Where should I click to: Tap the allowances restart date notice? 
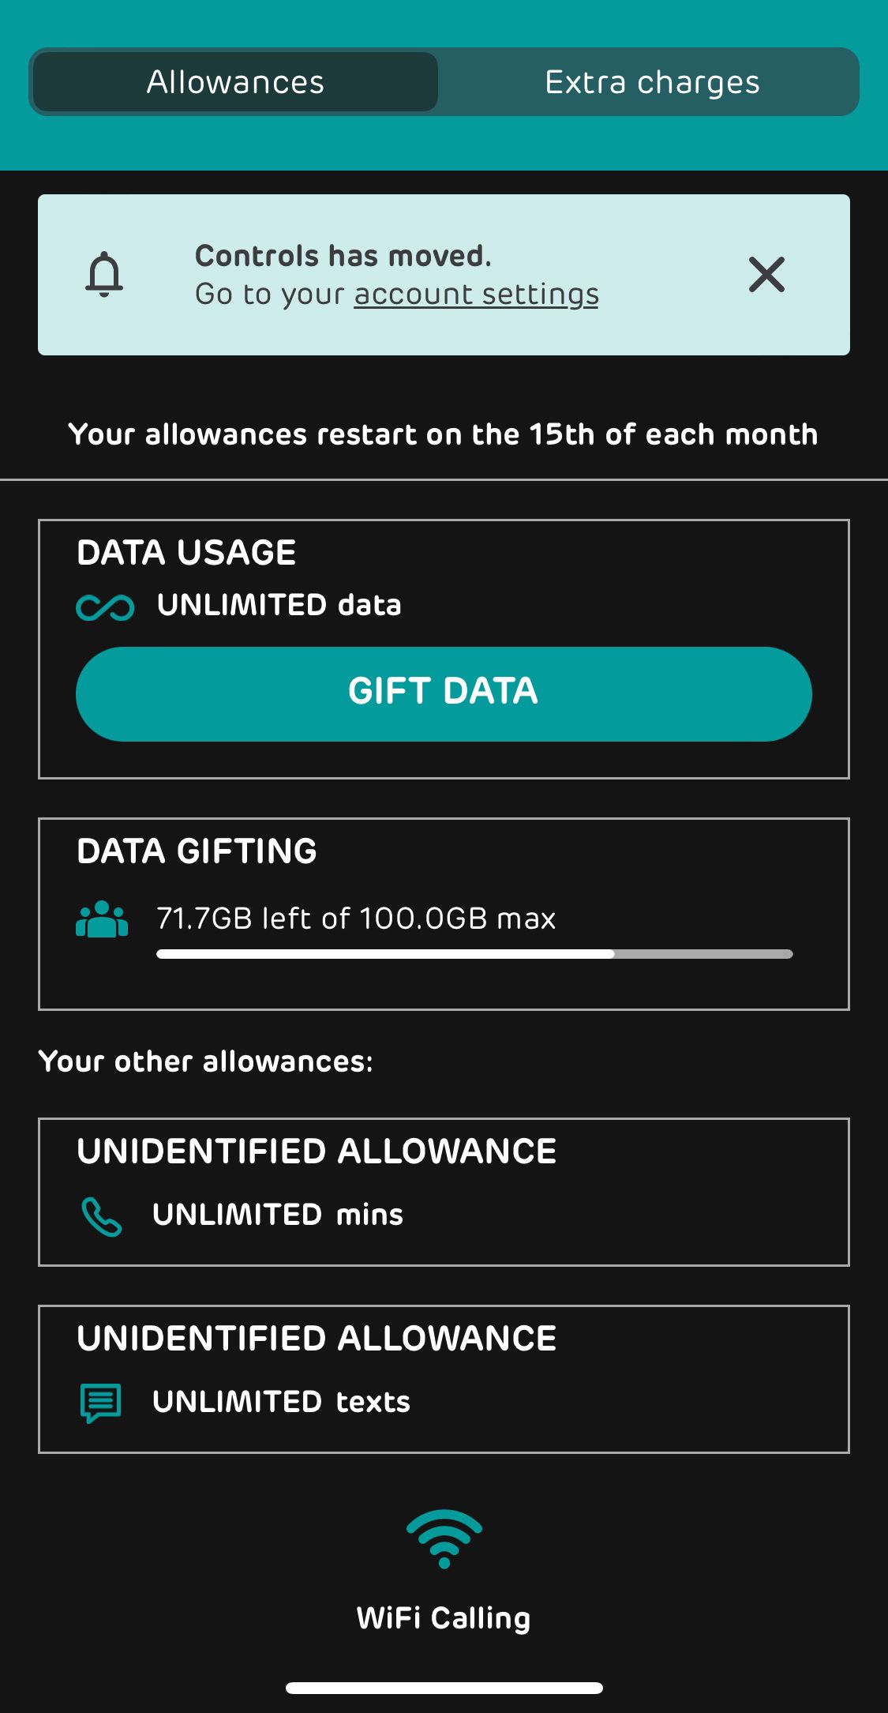click(444, 434)
